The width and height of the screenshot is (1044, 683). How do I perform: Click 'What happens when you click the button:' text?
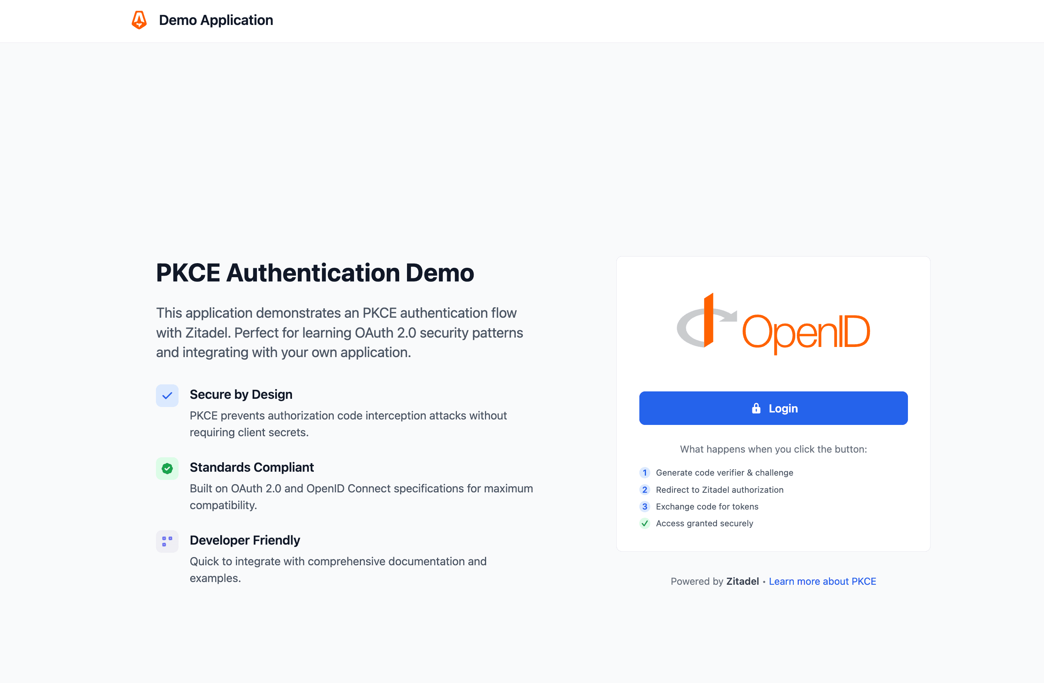[x=773, y=449]
